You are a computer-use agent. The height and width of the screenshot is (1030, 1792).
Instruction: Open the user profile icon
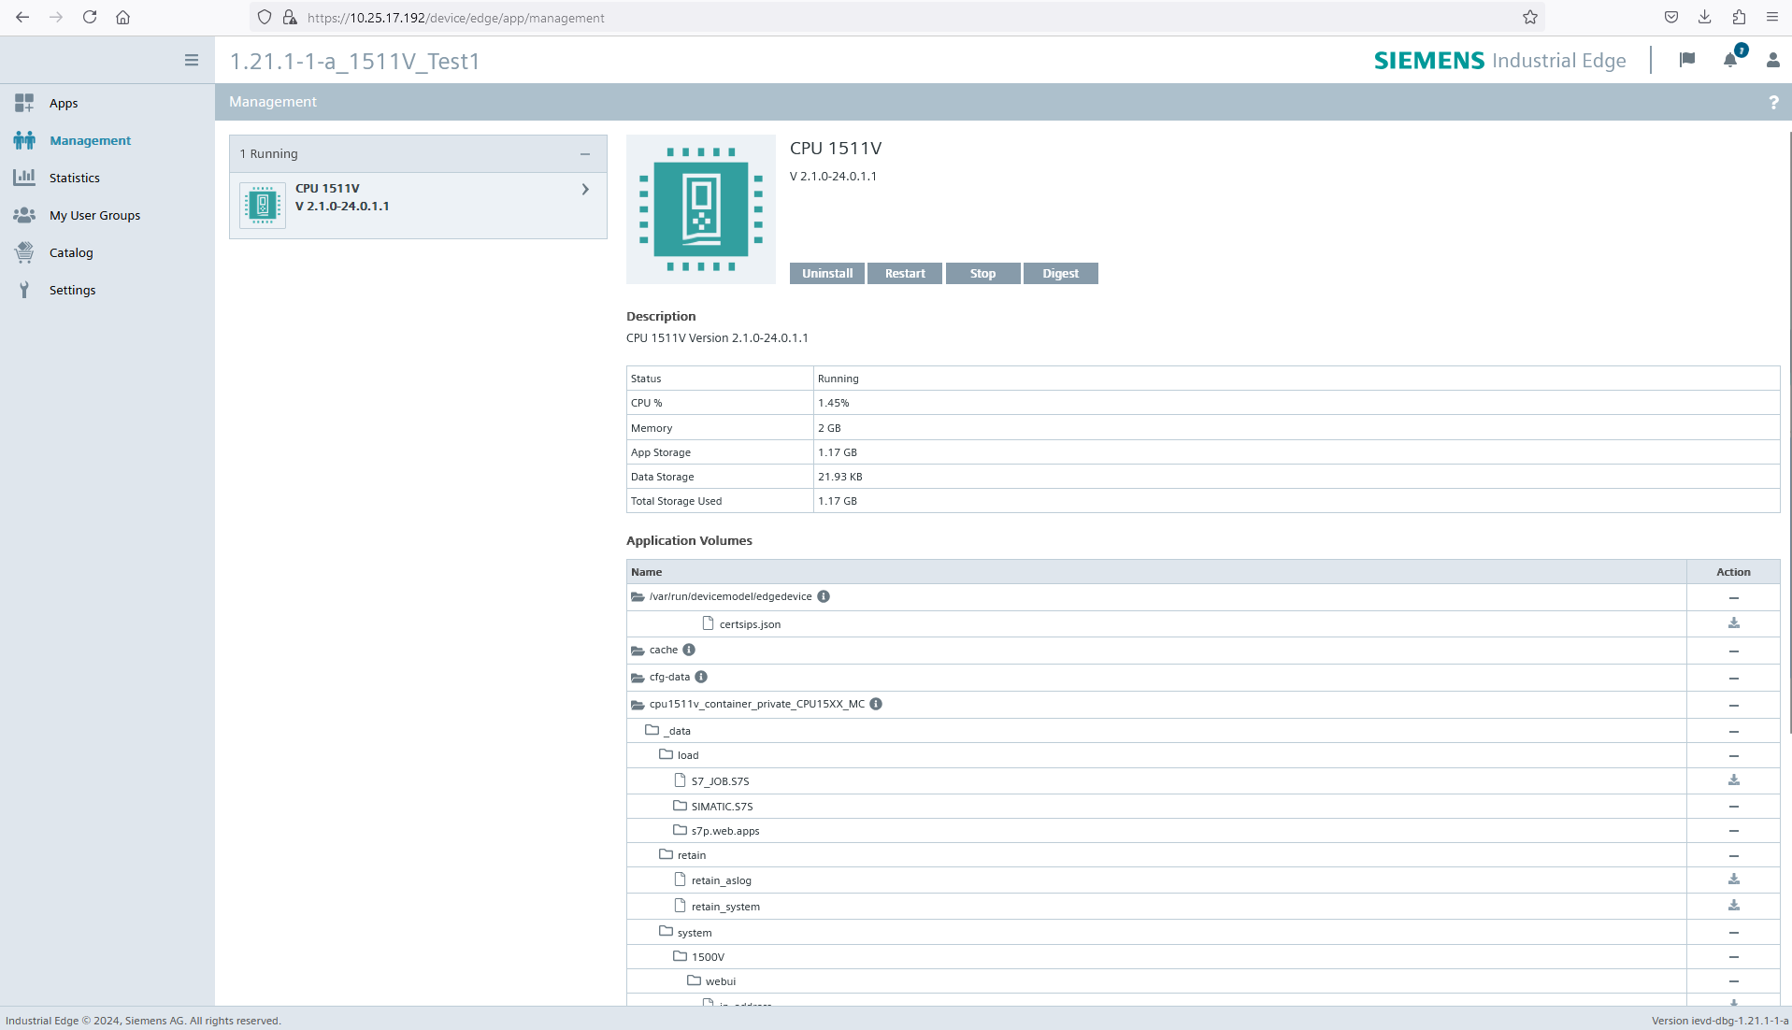click(1772, 60)
